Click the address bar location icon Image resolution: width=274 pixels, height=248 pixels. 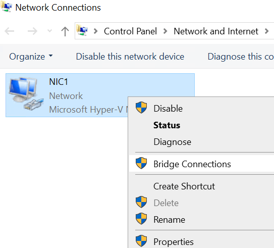point(82,30)
